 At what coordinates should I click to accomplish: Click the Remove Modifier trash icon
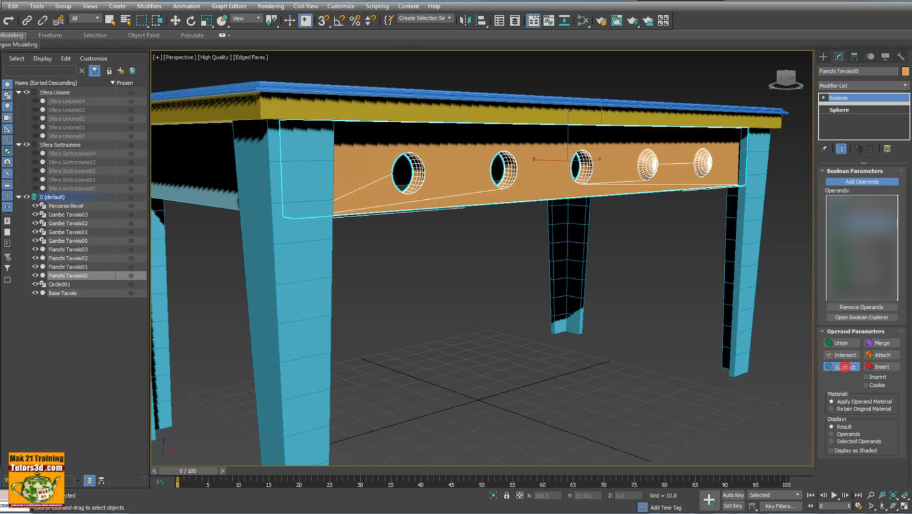[x=870, y=150]
